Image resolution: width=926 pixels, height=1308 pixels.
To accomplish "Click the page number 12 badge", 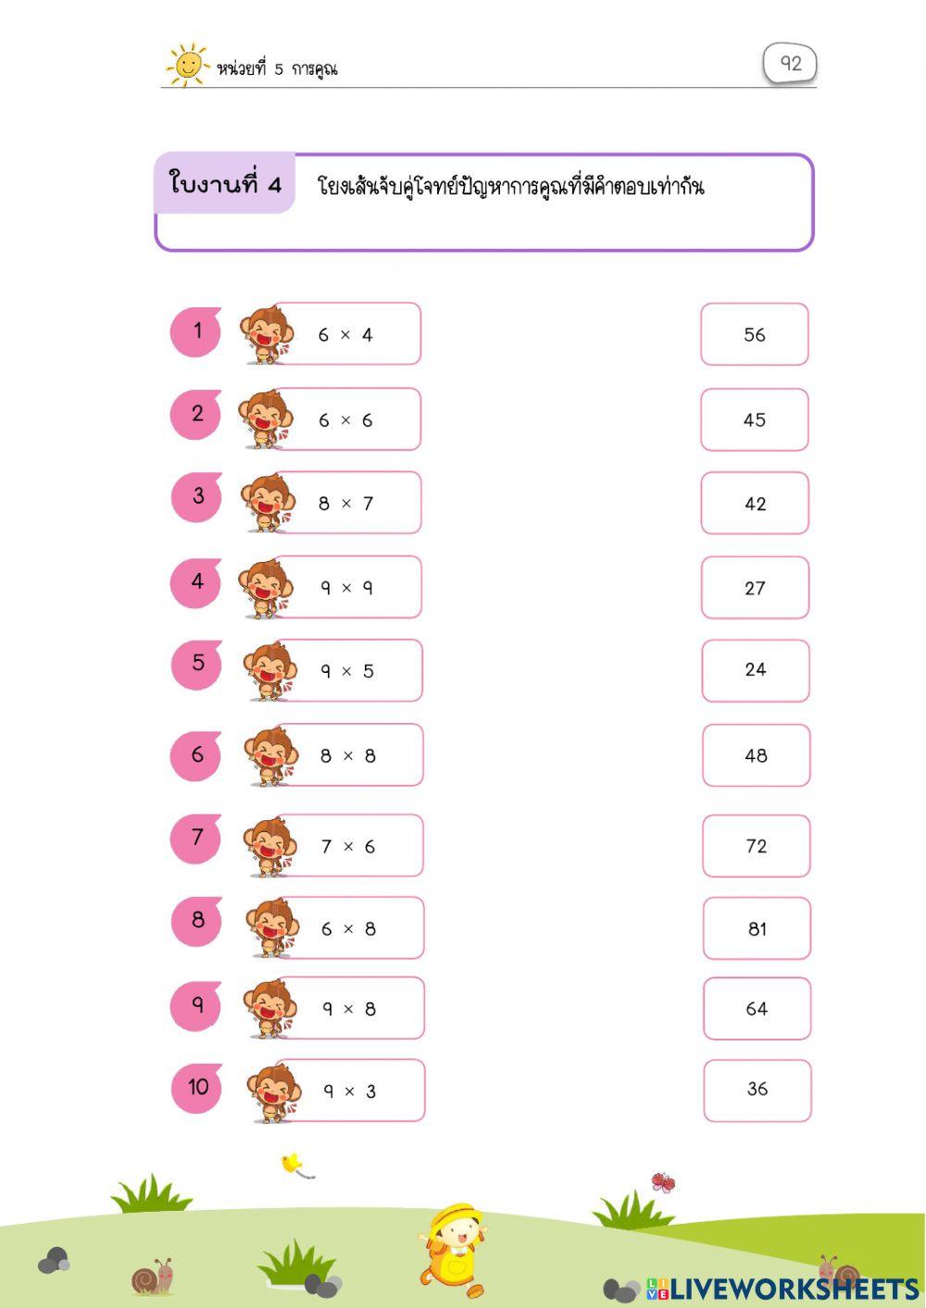I will (790, 64).
